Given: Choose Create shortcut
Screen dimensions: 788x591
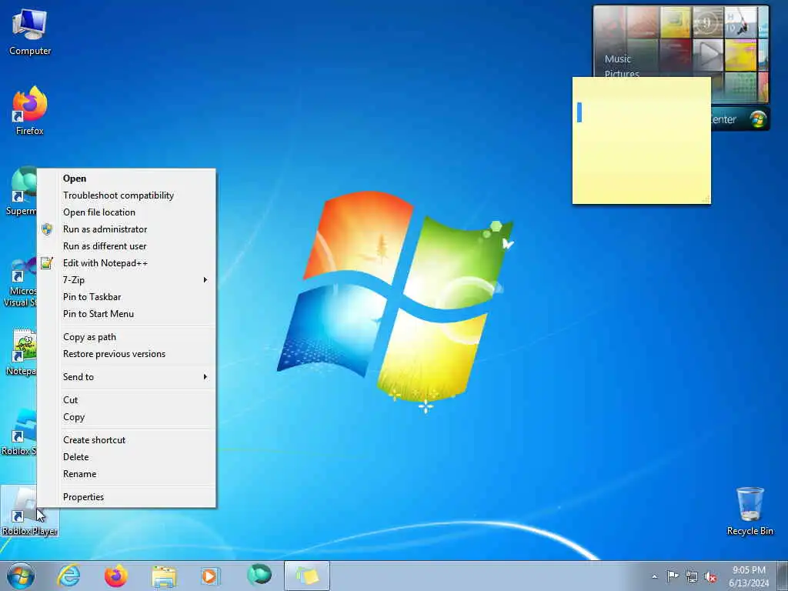Looking at the screenshot, I should [127, 440].
